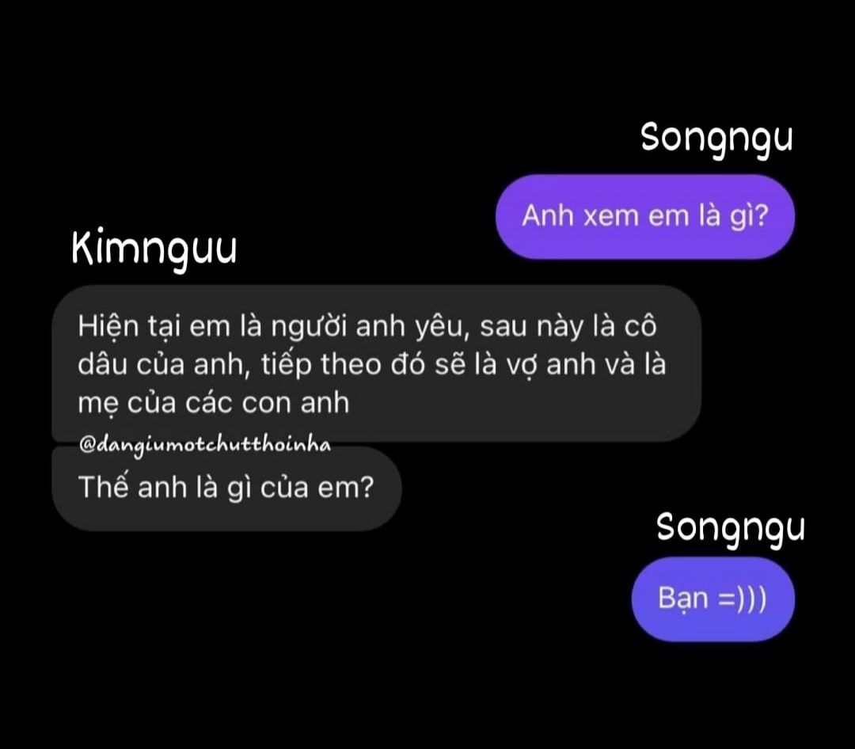Click the Songngu name above 'Bạn =)))'

click(x=730, y=529)
